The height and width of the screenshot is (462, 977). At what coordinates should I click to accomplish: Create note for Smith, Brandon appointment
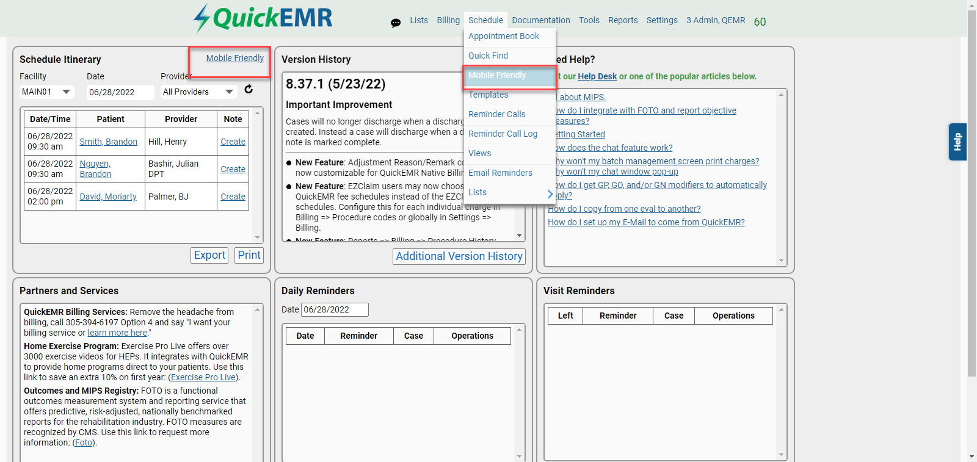pos(233,142)
